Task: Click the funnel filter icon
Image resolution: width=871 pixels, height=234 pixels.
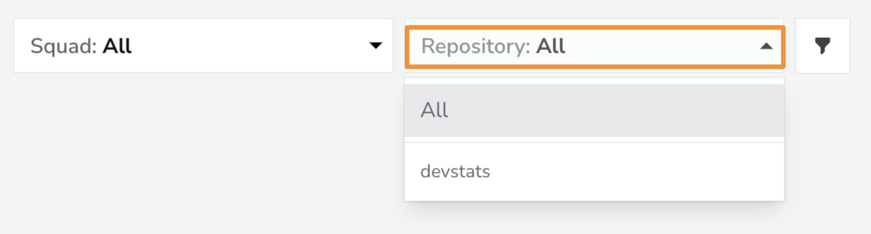Action: tap(822, 46)
